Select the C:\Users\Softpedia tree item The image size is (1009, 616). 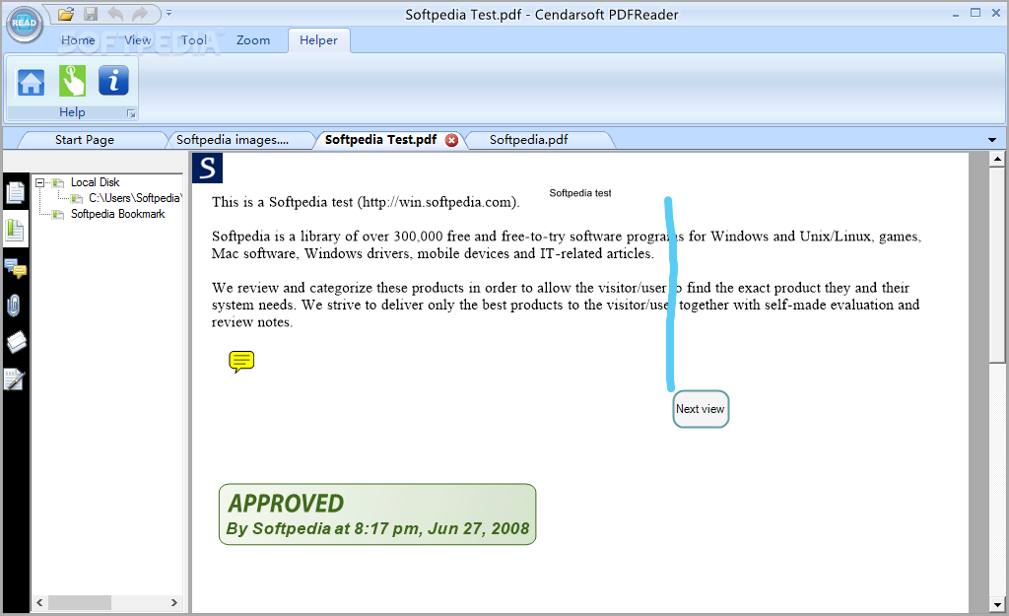135,198
